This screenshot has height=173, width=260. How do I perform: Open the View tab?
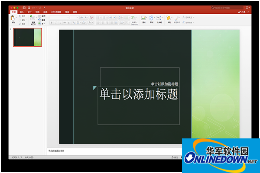pos(75,12)
